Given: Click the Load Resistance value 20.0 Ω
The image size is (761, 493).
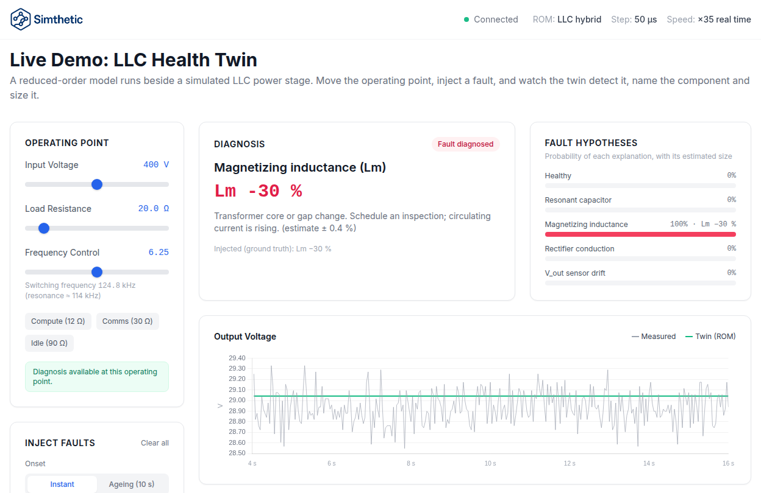Looking at the screenshot, I should tap(154, 209).
